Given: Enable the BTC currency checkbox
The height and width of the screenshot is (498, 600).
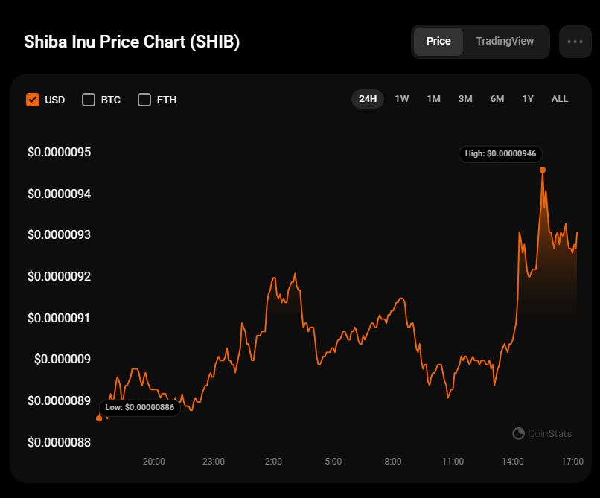Looking at the screenshot, I should coord(89,100).
